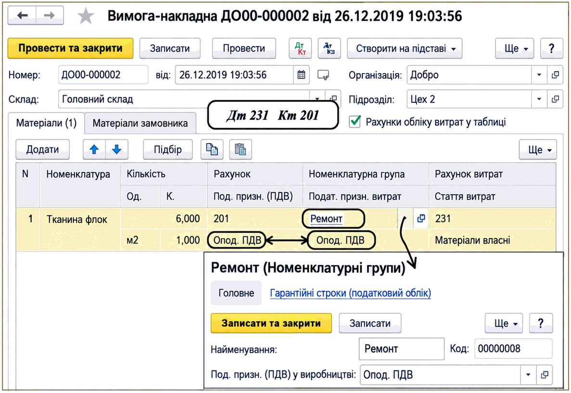Viewport: 571px width, 393px height.
Task: Expand the Підрозділ dropdown arrow
Action: pos(539,99)
